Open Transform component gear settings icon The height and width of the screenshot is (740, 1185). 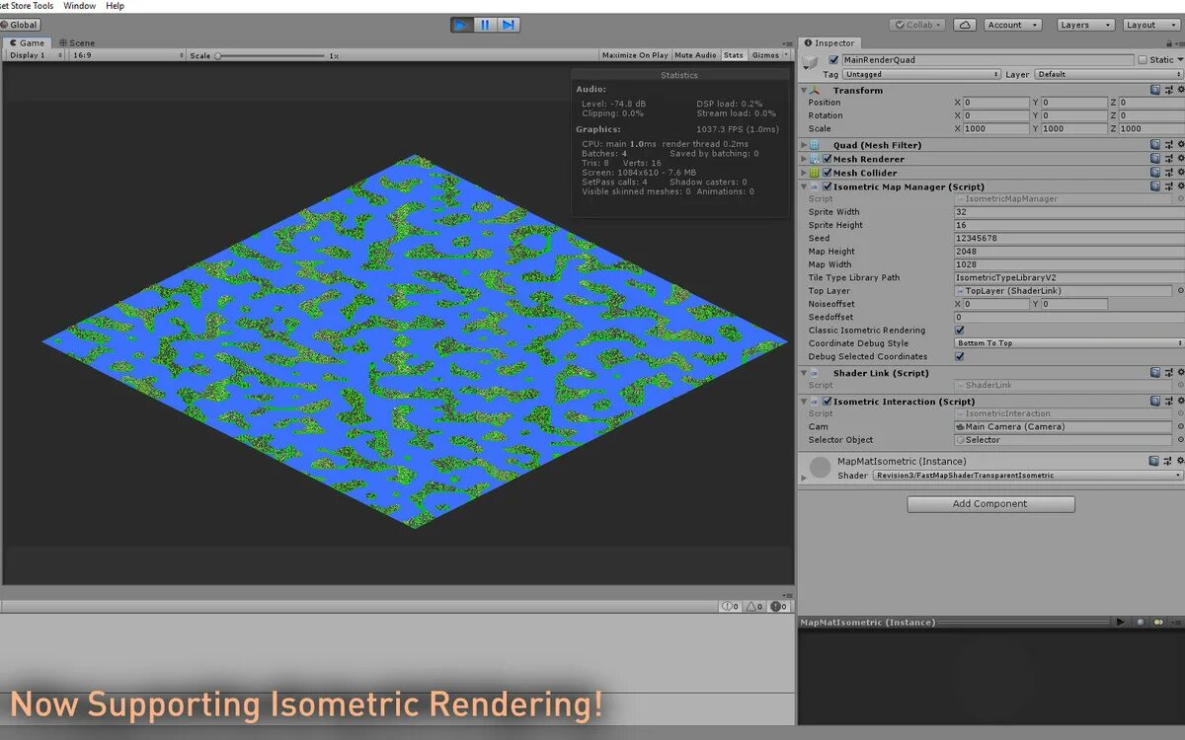pos(1179,90)
